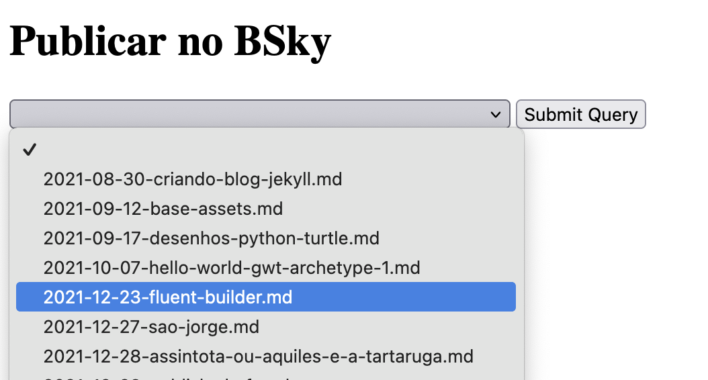Pick 2021-09-17-desenhos-python-turtle.md entry

pos(212,238)
